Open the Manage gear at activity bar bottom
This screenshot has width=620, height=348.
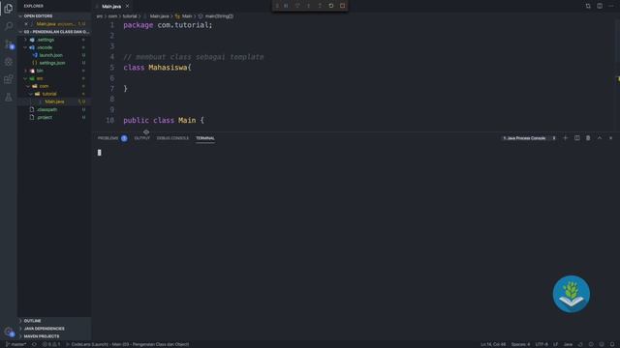pyautogui.click(x=9, y=332)
